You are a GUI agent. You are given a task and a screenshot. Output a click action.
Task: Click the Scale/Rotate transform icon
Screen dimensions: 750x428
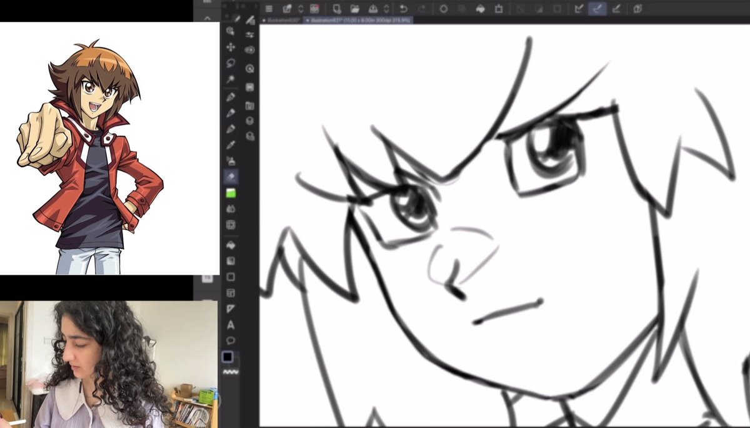499,9
